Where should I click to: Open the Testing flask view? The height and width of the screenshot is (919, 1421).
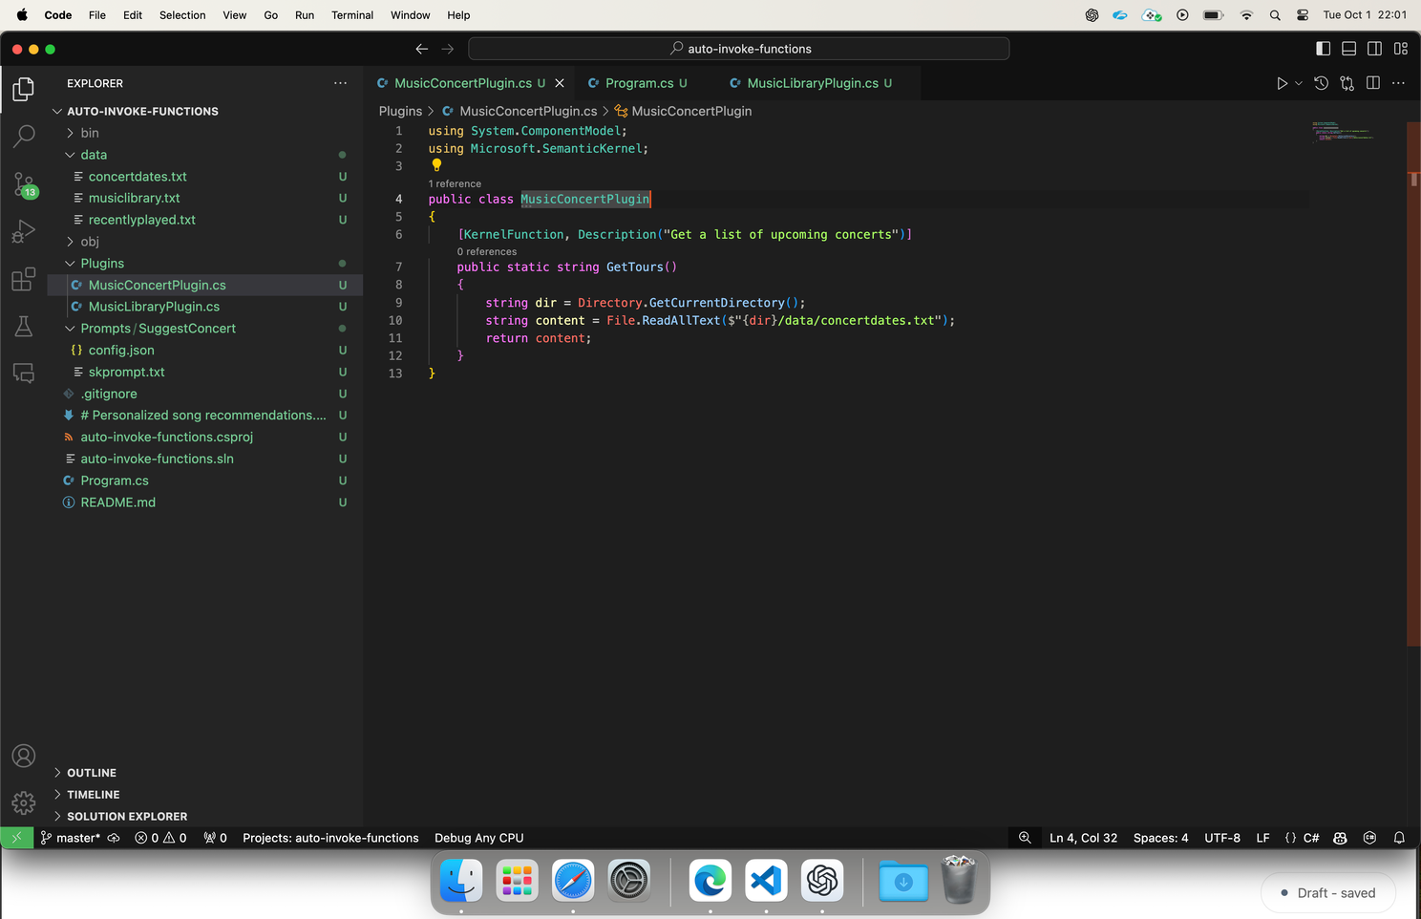click(24, 327)
